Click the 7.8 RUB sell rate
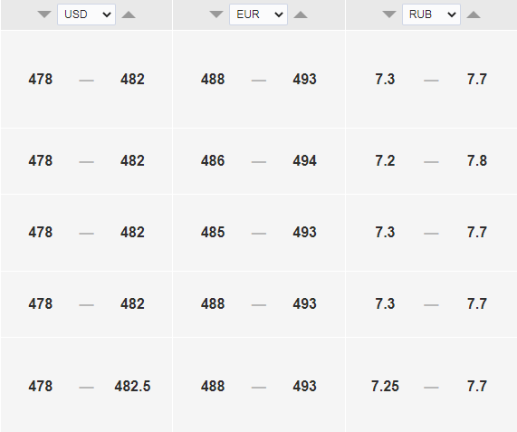The width and height of the screenshot is (517, 432). pos(477,160)
